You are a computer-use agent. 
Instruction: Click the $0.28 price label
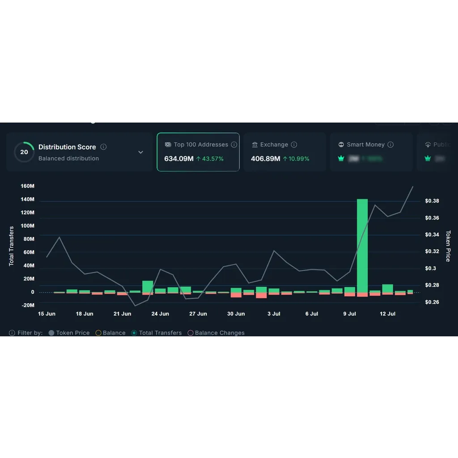click(x=432, y=285)
